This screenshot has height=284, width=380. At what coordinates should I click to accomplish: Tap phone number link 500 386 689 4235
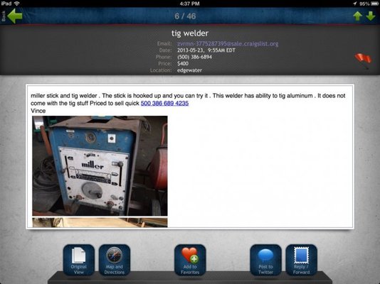tap(164, 103)
